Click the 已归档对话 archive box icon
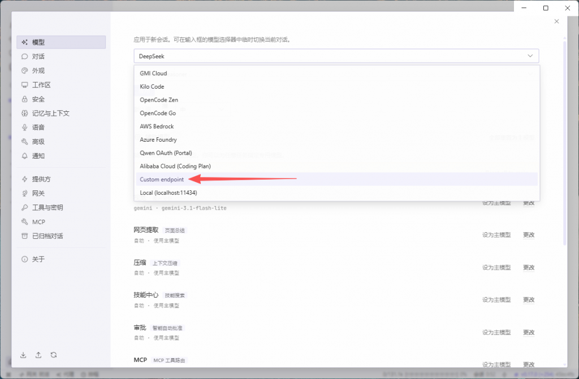The width and height of the screenshot is (579, 379). point(24,236)
